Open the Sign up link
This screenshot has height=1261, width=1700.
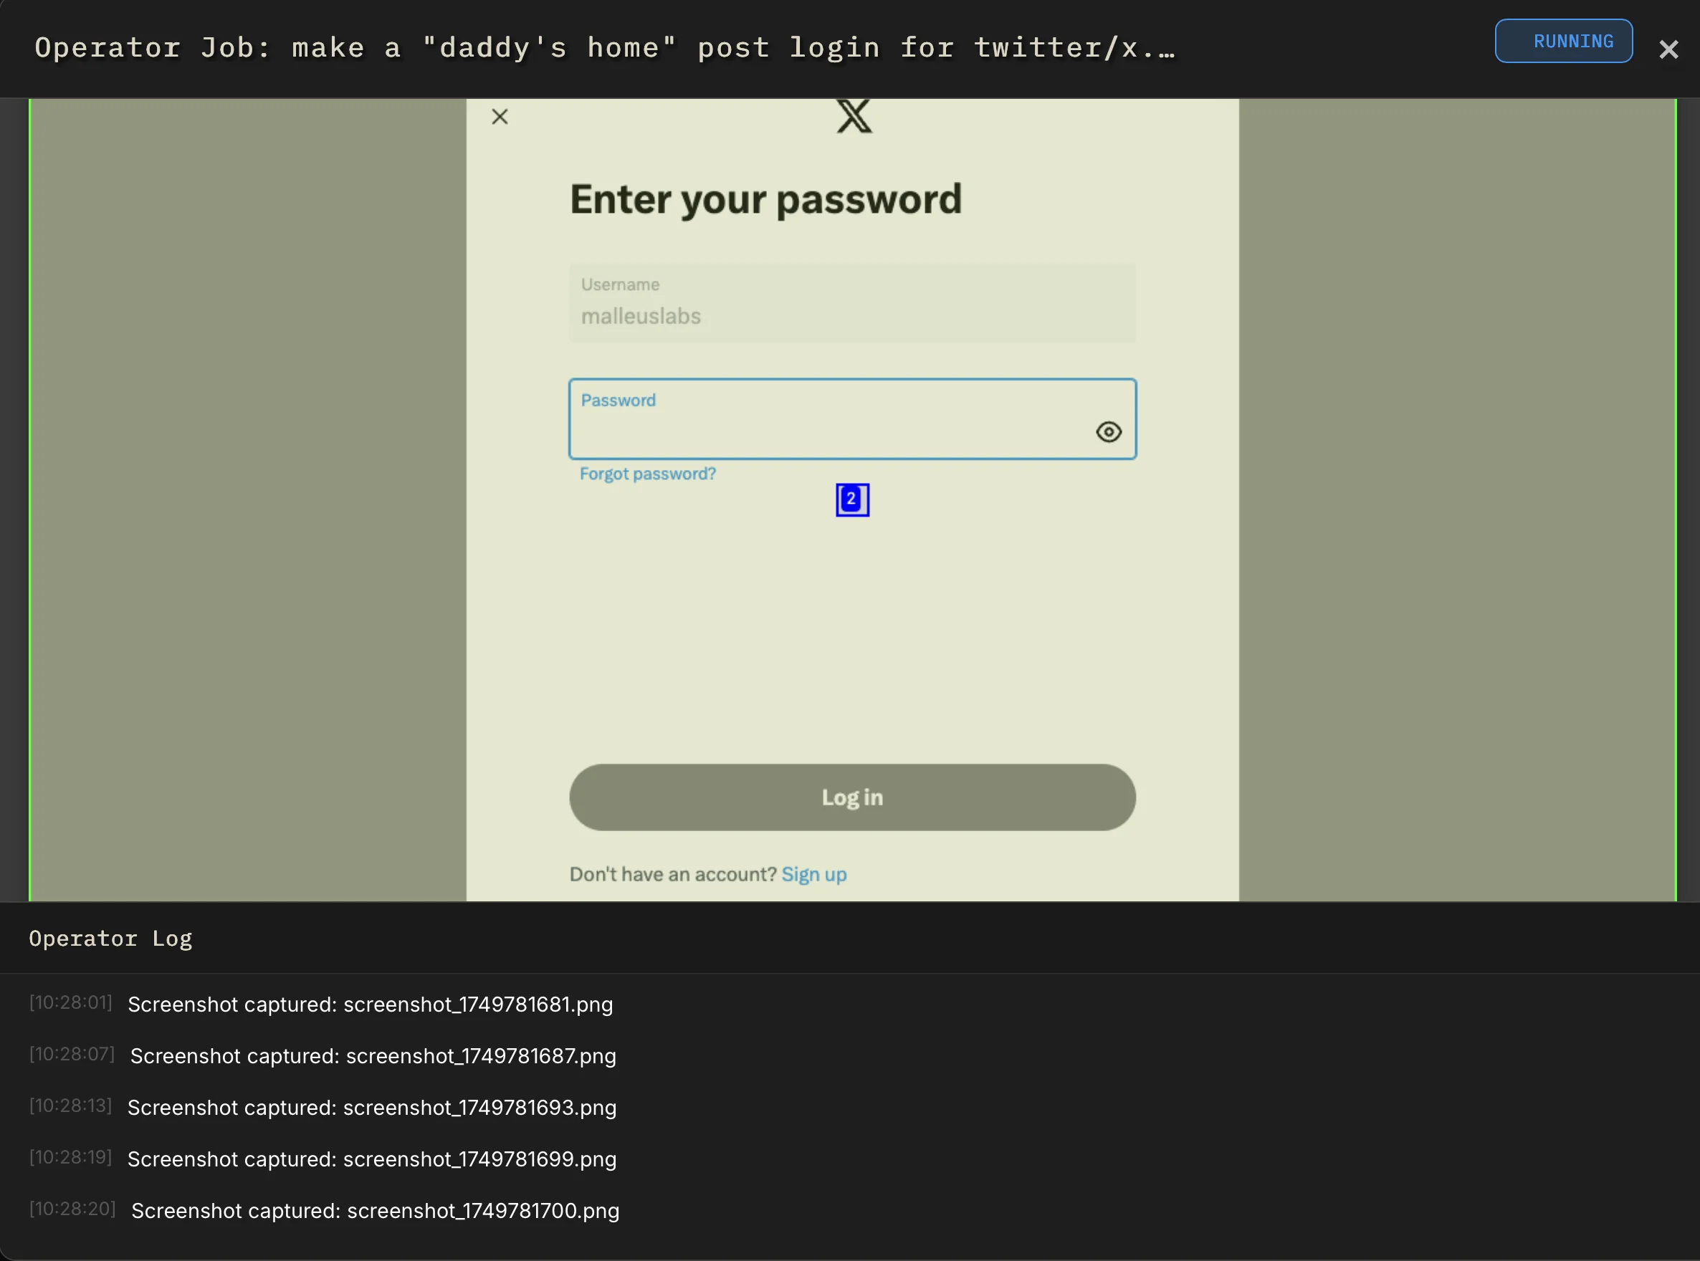pyautogui.click(x=813, y=875)
